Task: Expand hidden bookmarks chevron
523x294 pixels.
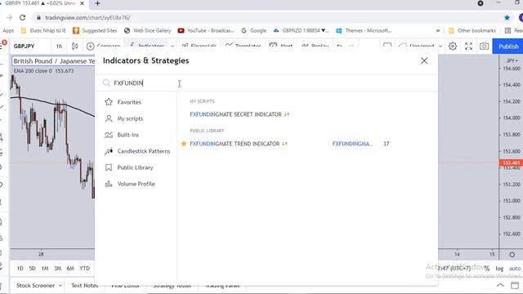Action: (x=438, y=31)
